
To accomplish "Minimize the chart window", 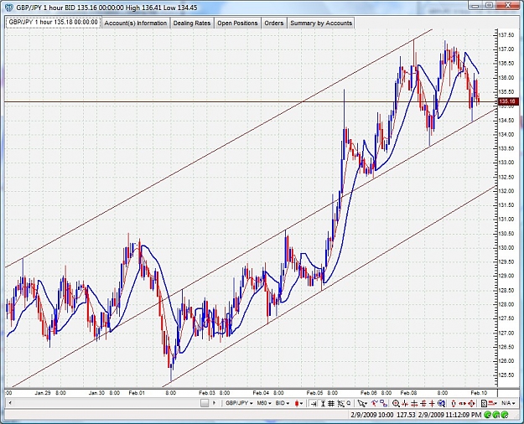I will [x=475, y=5].
